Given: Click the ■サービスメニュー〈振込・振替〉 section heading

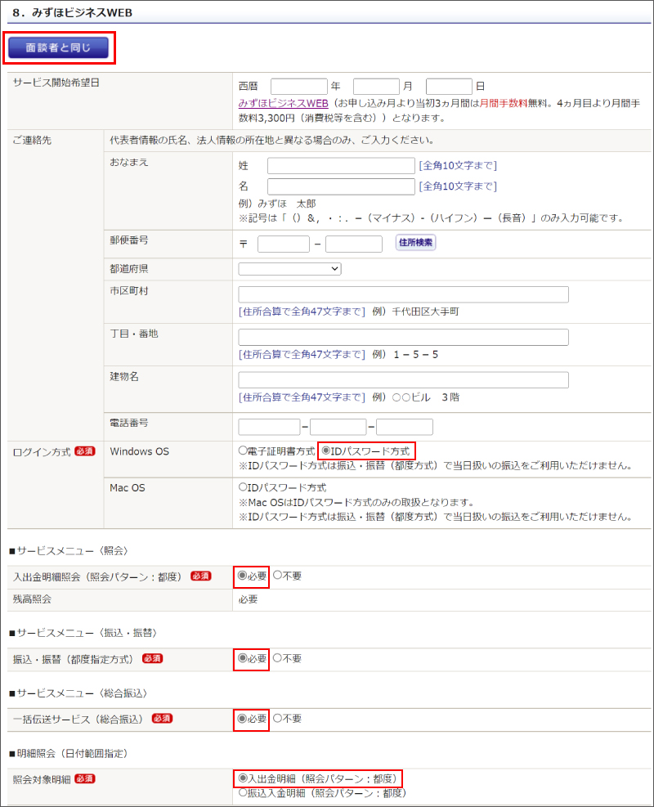Looking at the screenshot, I should pos(83,633).
